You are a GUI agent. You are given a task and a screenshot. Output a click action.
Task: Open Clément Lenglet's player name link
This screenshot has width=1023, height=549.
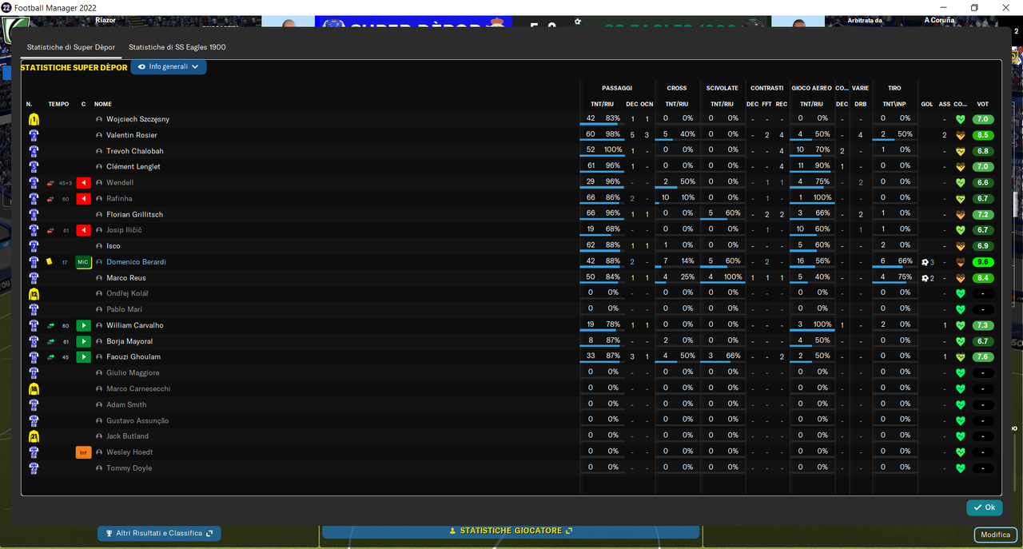(x=133, y=167)
